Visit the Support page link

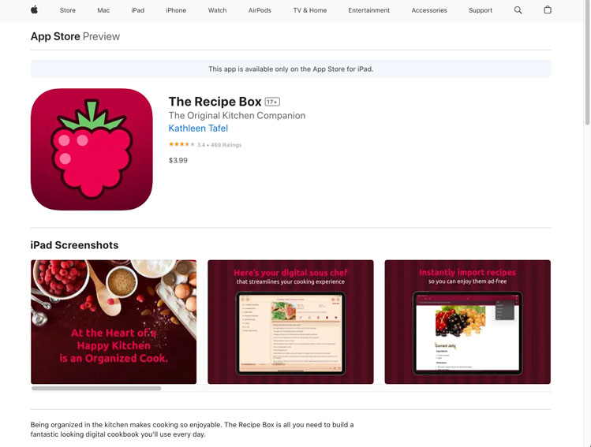point(481,10)
